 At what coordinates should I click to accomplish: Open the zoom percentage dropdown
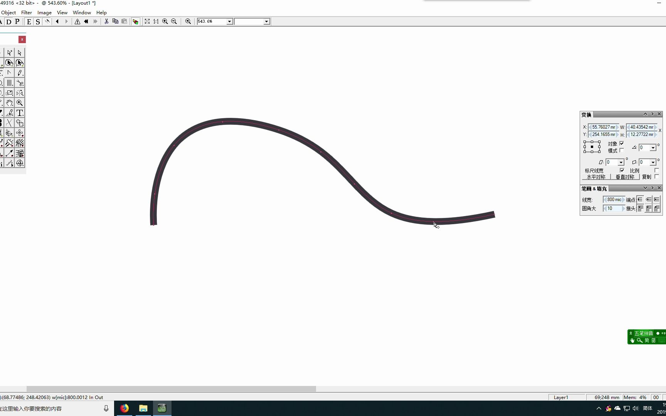pos(229,22)
